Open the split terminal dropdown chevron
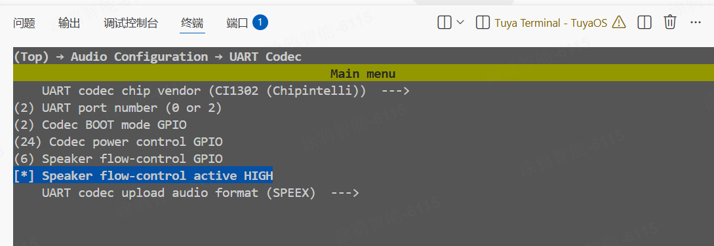Viewport: 714px width, 246px height. pyautogui.click(x=460, y=22)
